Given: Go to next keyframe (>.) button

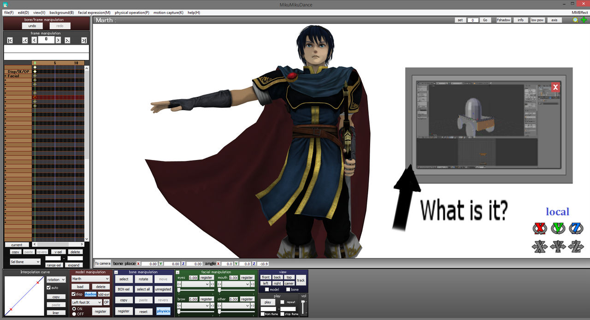Looking at the screenshot, I should 68,41.
